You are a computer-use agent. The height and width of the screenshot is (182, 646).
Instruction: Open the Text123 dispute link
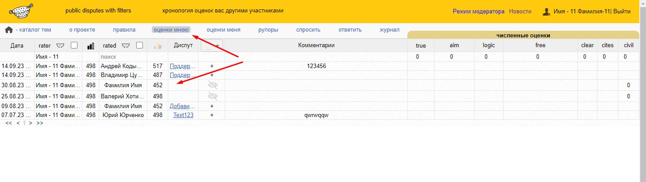pyautogui.click(x=183, y=115)
